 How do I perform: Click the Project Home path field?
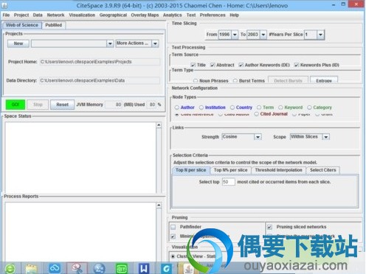click(x=100, y=62)
